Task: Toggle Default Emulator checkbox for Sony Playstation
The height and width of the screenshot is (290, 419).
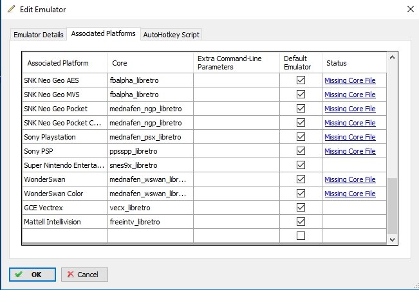Action: pos(301,137)
